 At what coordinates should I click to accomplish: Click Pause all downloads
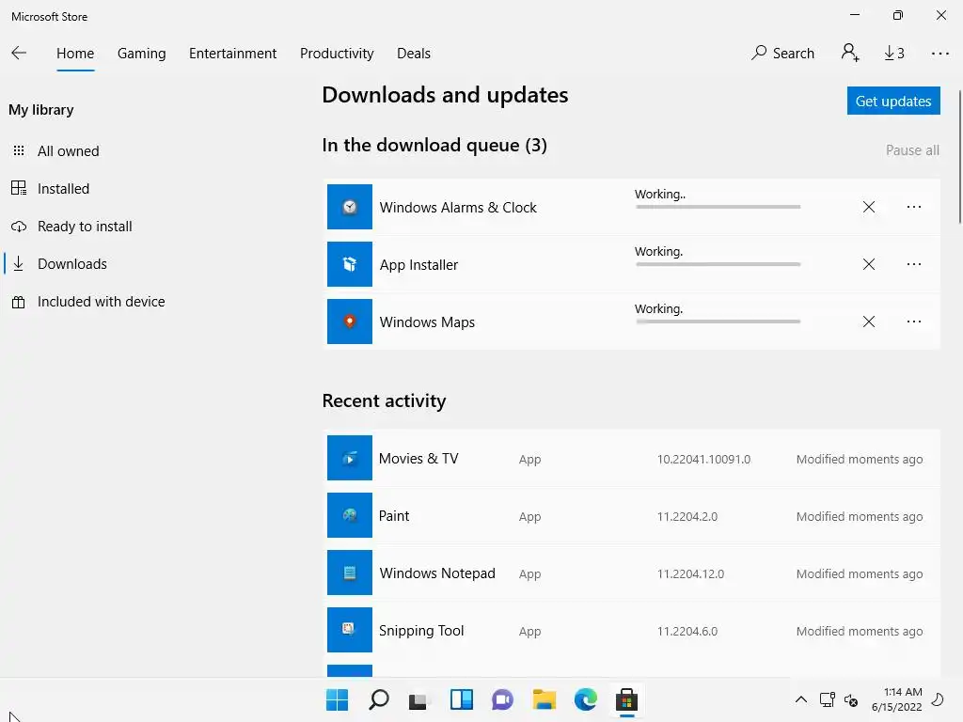click(912, 150)
